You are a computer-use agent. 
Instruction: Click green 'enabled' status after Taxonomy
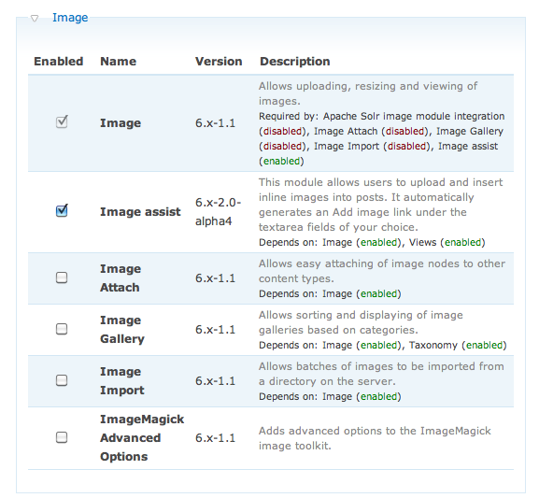(484, 345)
